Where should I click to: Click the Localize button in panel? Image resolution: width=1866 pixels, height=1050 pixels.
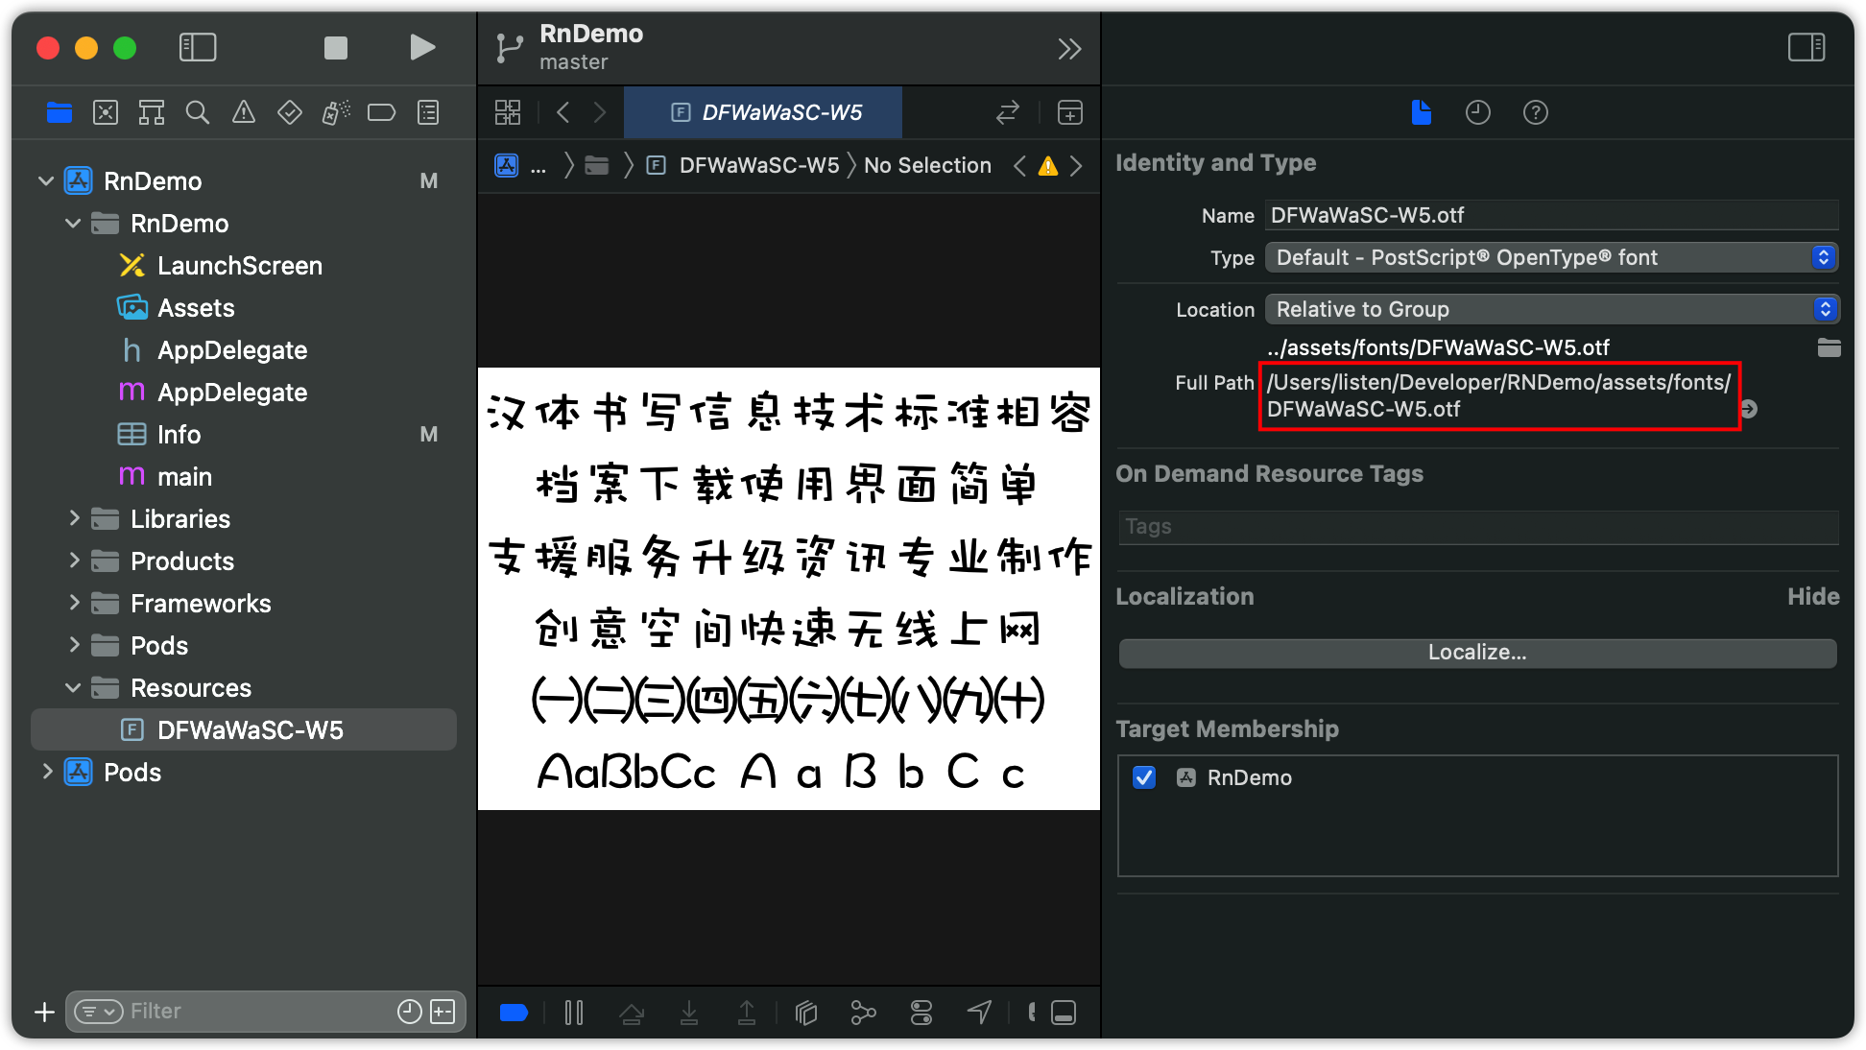[x=1476, y=652]
